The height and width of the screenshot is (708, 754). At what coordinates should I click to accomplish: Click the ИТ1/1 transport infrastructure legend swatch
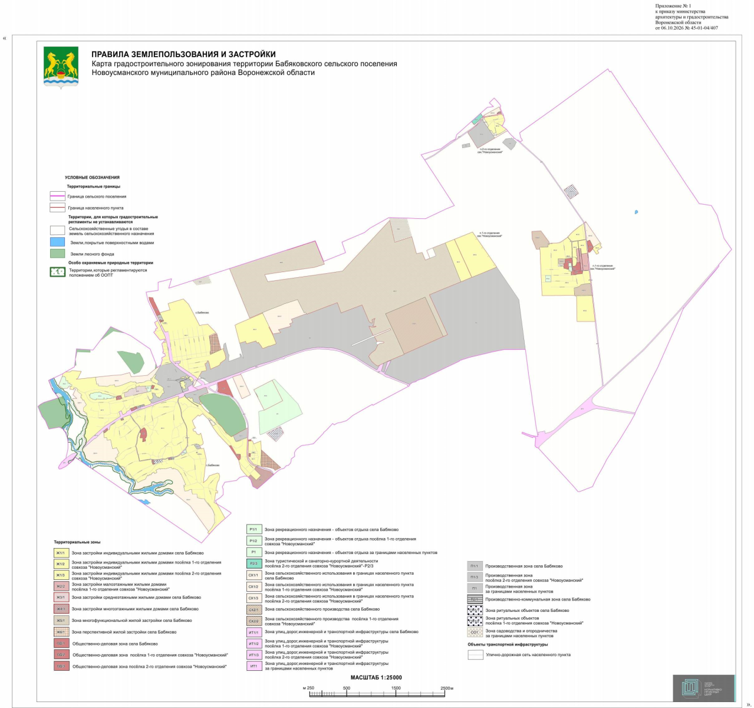click(x=253, y=632)
